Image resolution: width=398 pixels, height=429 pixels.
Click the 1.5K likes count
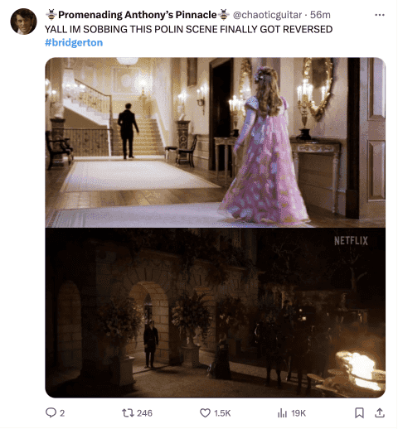[x=222, y=413]
